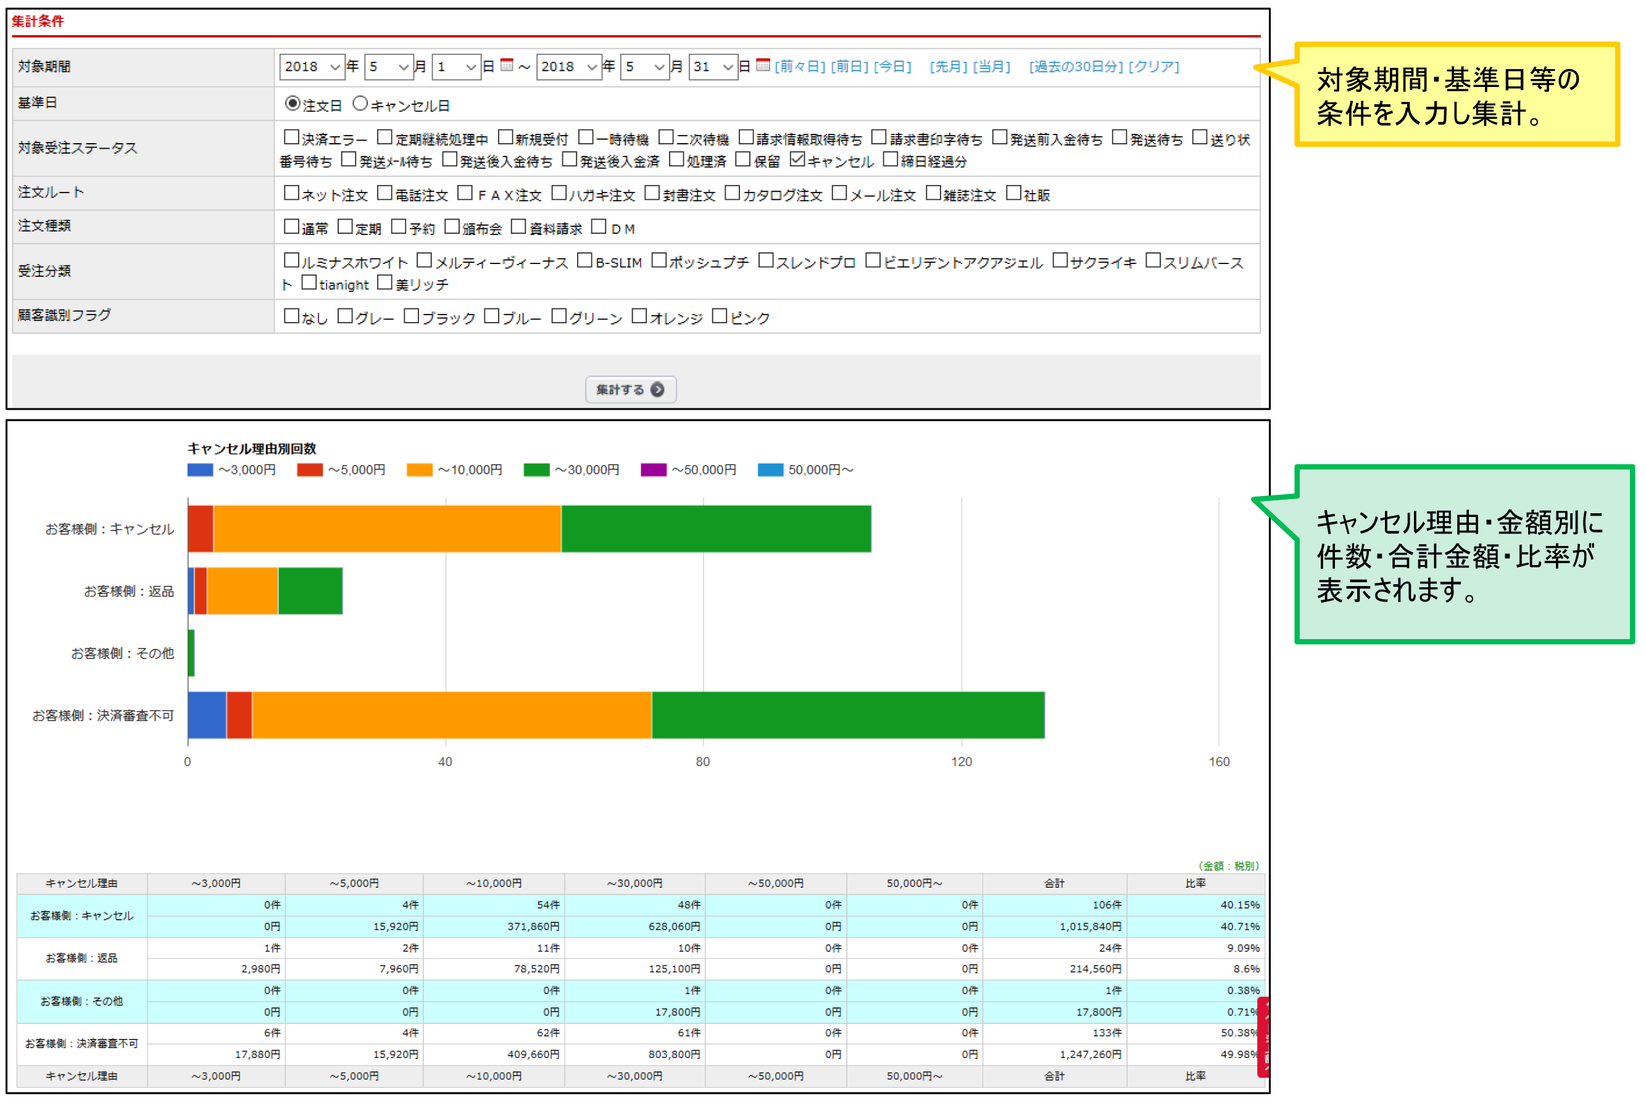
Task: Click the blue ~3,000円 legend swatch
Action: pyautogui.click(x=200, y=470)
